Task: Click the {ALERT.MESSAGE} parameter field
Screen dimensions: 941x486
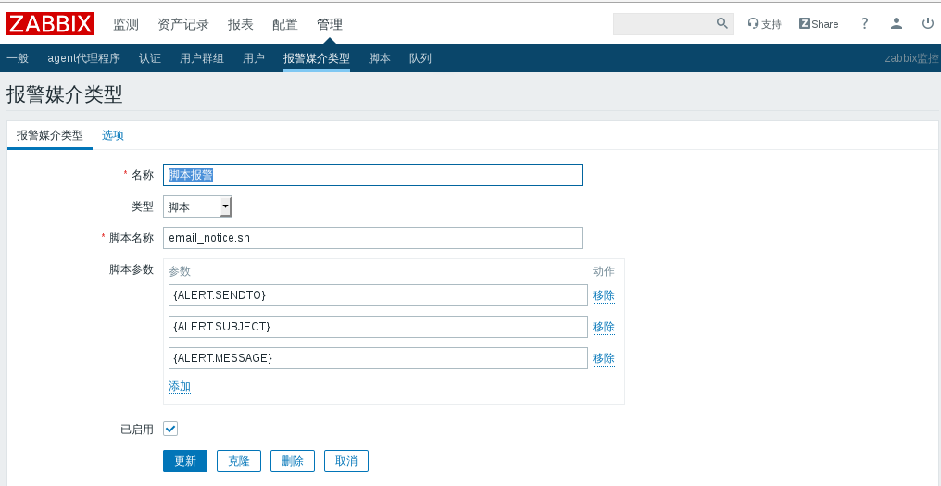Action: [x=378, y=358]
